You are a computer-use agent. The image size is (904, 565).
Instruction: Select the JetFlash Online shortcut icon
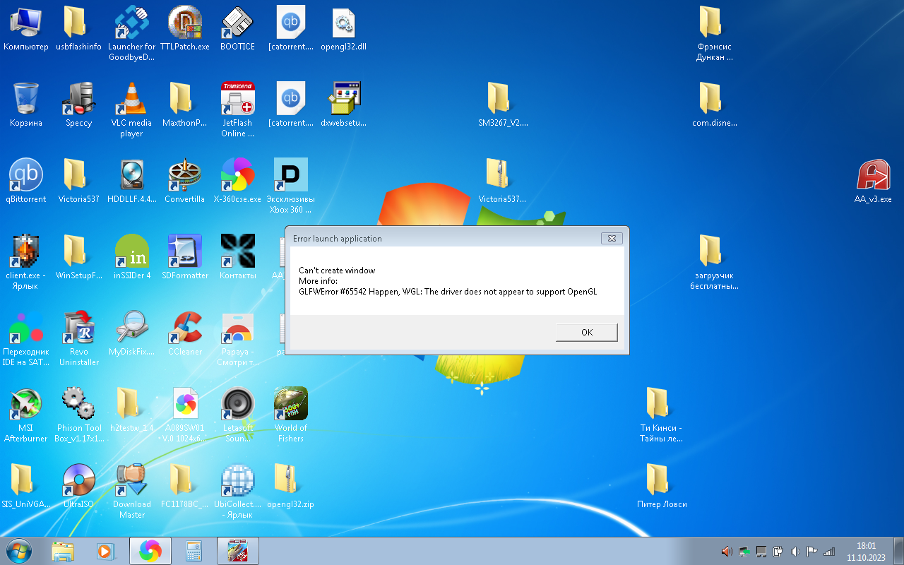[238, 110]
